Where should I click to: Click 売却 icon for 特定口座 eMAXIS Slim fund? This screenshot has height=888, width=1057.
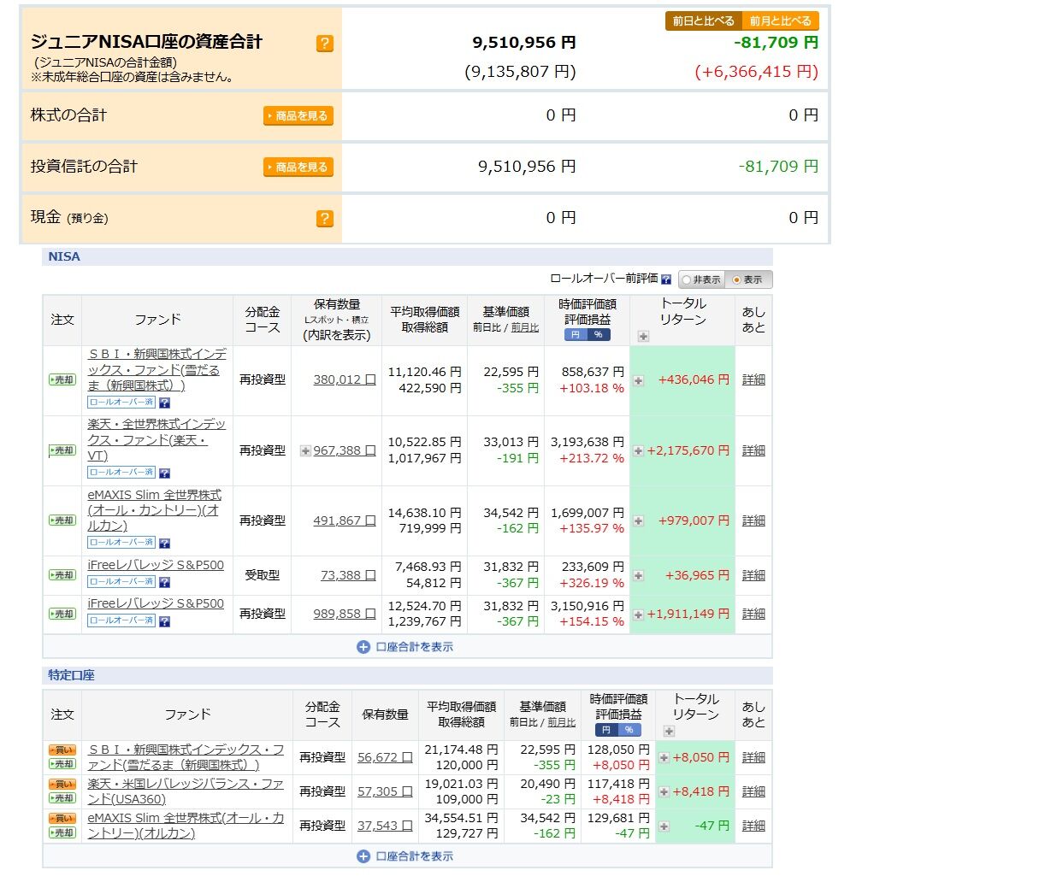[x=62, y=832]
